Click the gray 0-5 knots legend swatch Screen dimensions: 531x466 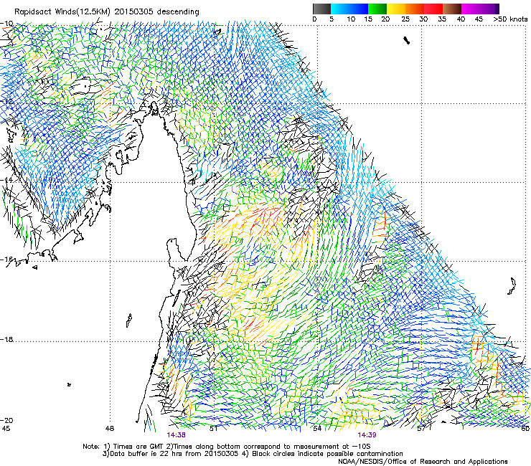tap(321, 9)
